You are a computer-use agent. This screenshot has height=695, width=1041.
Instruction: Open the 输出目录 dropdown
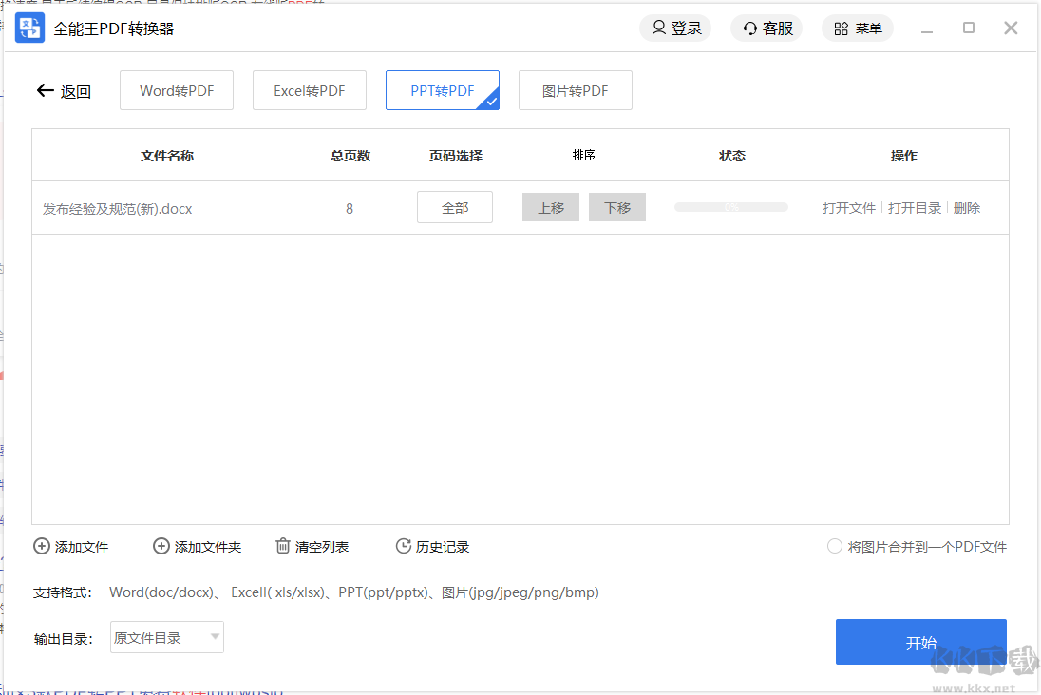click(166, 636)
